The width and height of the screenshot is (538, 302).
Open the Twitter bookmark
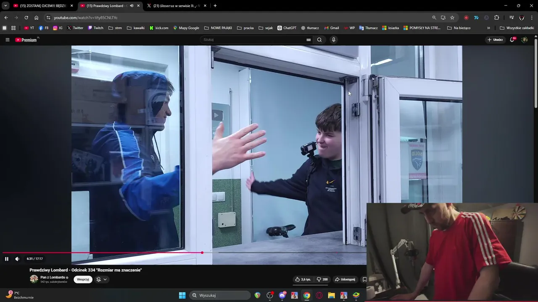click(x=75, y=28)
